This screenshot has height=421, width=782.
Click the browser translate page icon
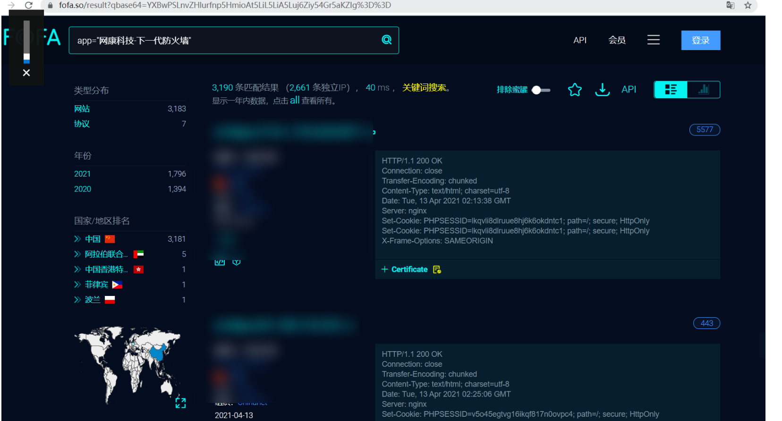[x=730, y=5]
